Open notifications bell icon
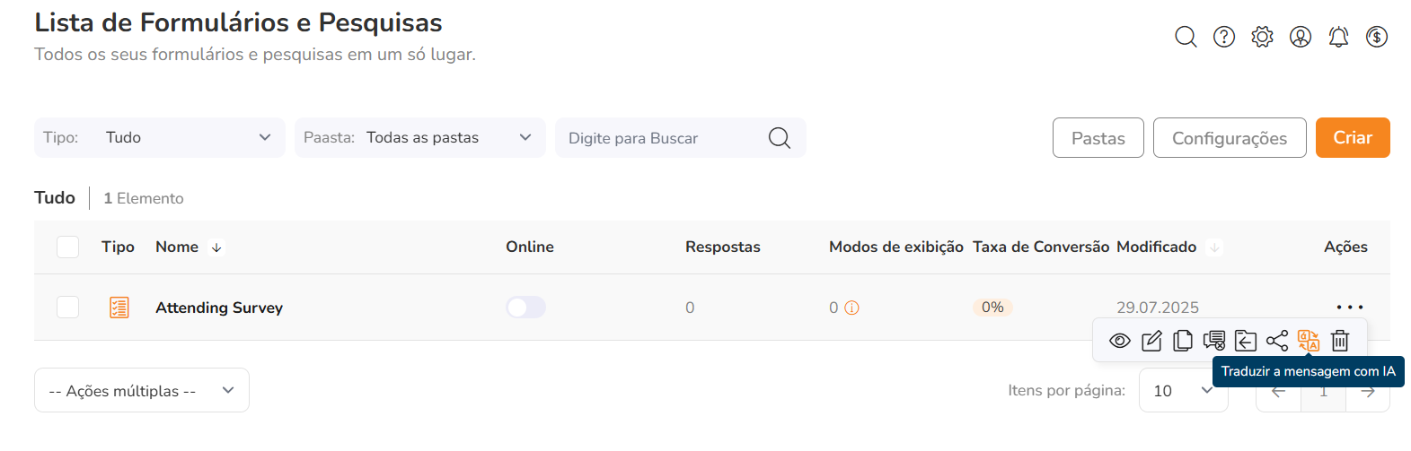This screenshot has width=1411, height=451. point(1338,37)
